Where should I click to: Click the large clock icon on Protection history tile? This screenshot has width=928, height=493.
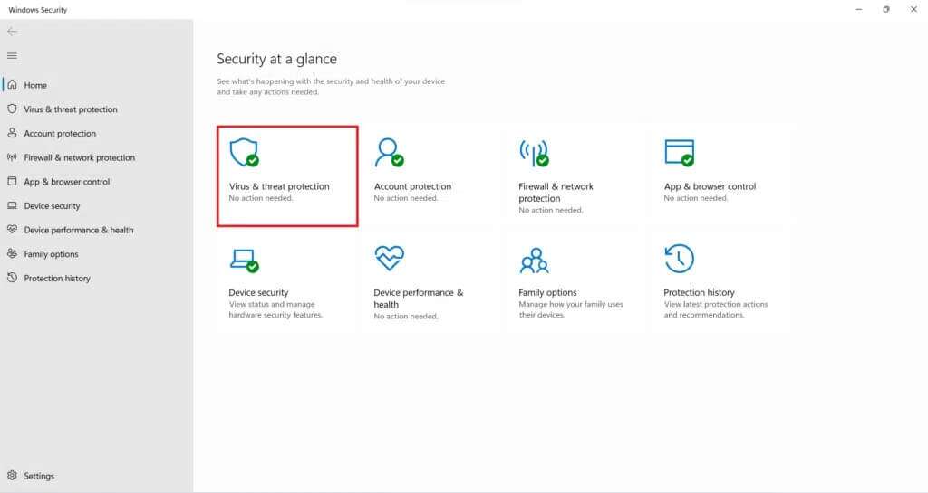pos(680,259)
